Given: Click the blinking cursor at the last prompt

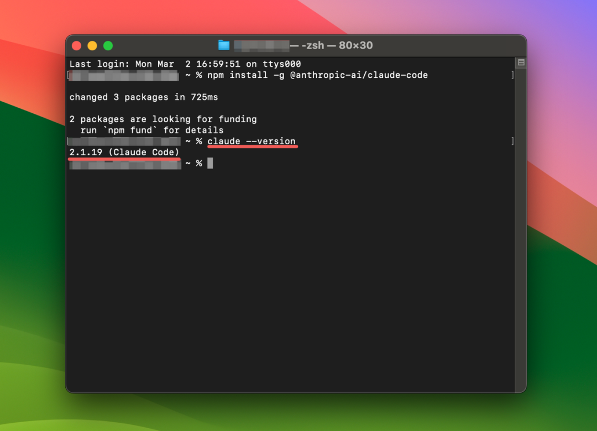Looking at the screenshot, I should (210, 164).
